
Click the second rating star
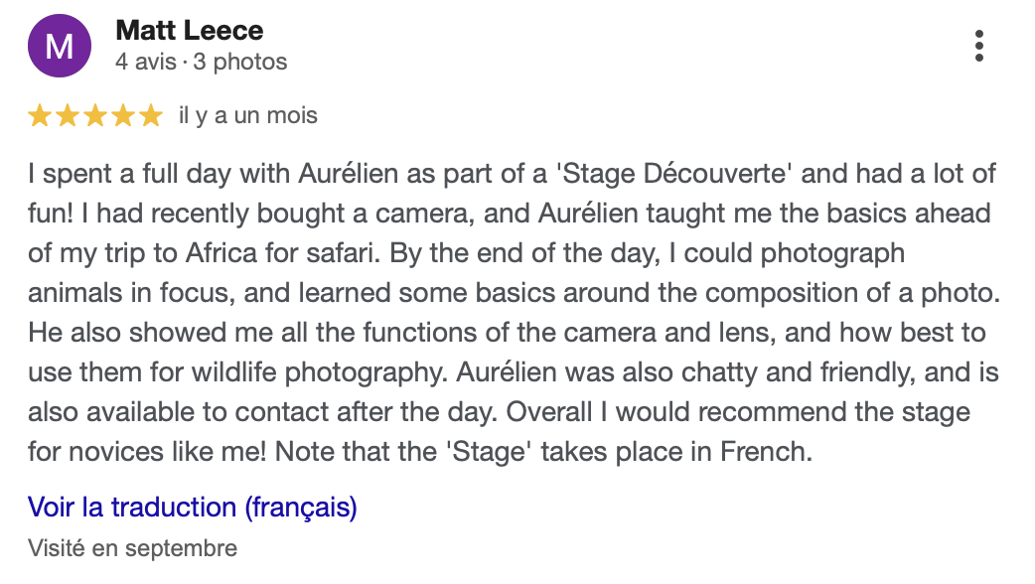68,116
